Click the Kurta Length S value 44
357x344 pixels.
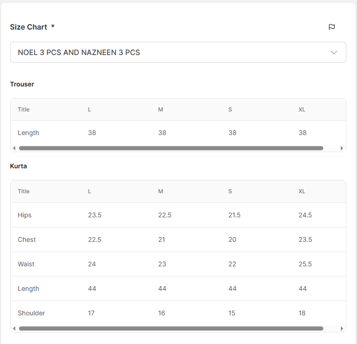coord(232,289)
